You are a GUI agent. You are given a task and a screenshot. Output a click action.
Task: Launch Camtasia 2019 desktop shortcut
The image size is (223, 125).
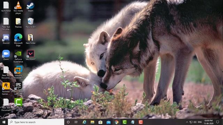click(18, 105)
